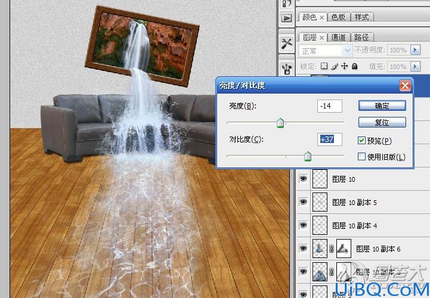430x298 pixels.
Task: Click the 复位 button
Action: [382, 122]
